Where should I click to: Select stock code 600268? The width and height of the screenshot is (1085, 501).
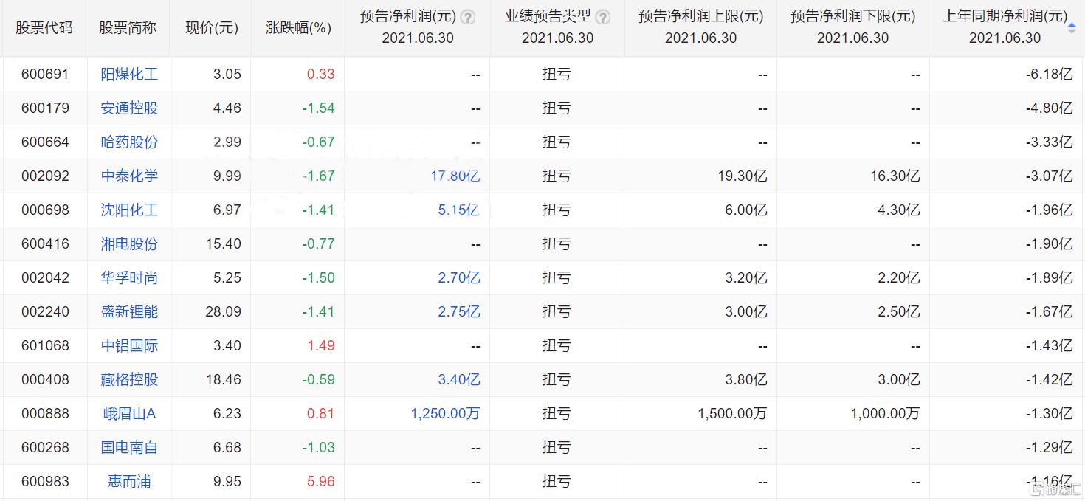45,447
